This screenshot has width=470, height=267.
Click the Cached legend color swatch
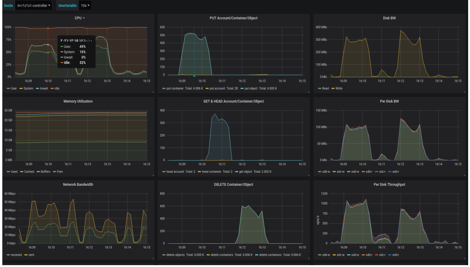(x=22, y=171)
